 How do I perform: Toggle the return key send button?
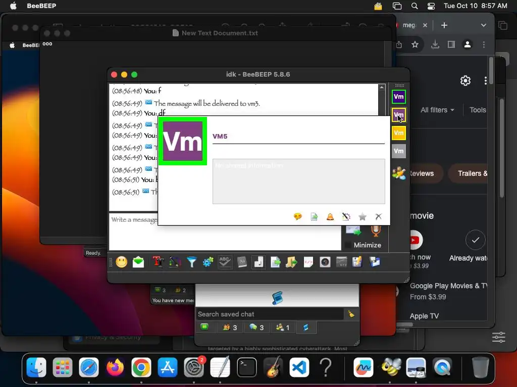258,262
